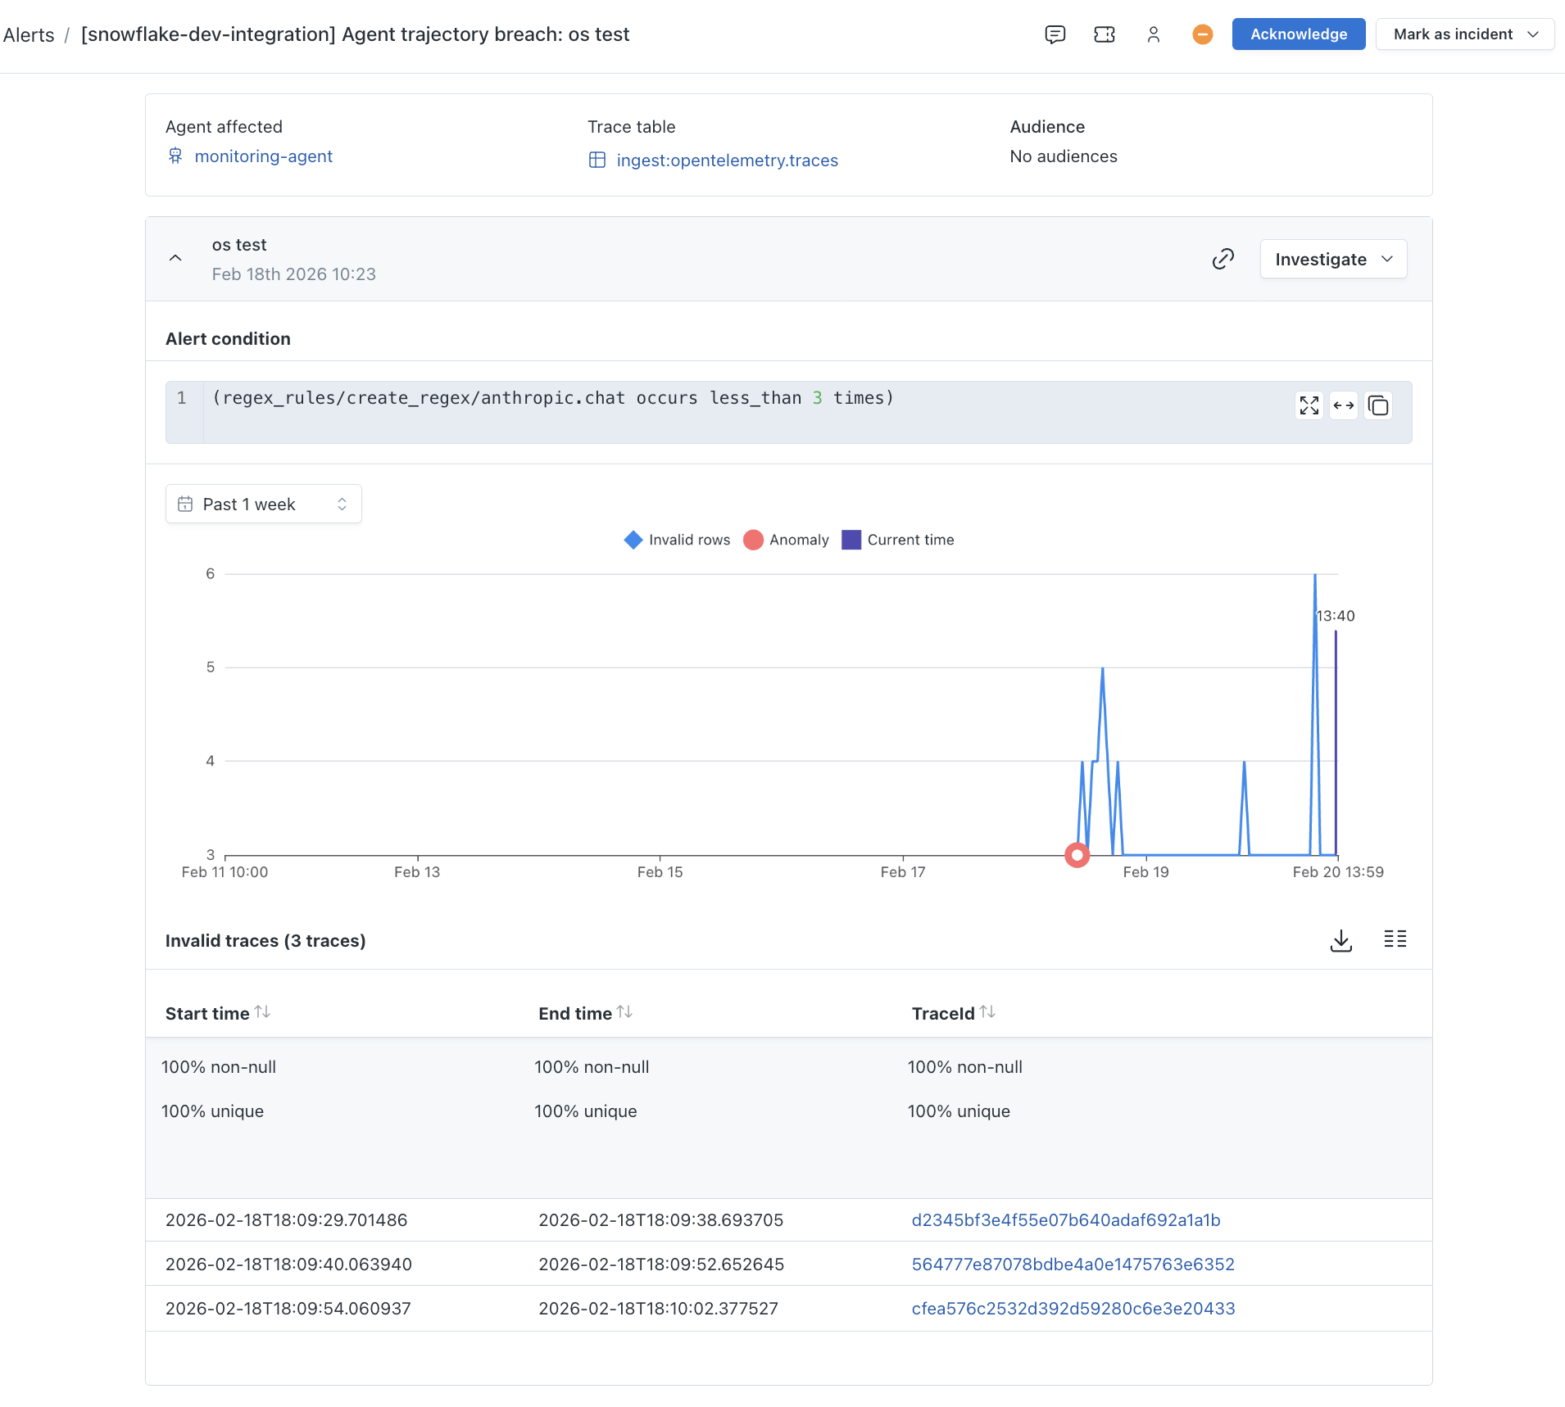Viewport: 1565px width, 1407px height.
Task: Click the monitoring-agent robot icon
Action: point(175,156)
